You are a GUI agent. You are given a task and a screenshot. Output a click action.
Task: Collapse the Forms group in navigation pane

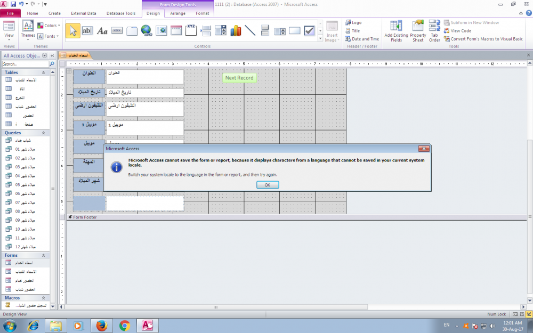tap(44, 255)
